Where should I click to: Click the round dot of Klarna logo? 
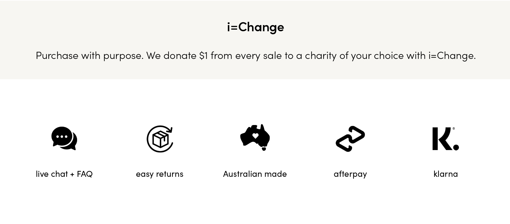[x=456, y=147]
